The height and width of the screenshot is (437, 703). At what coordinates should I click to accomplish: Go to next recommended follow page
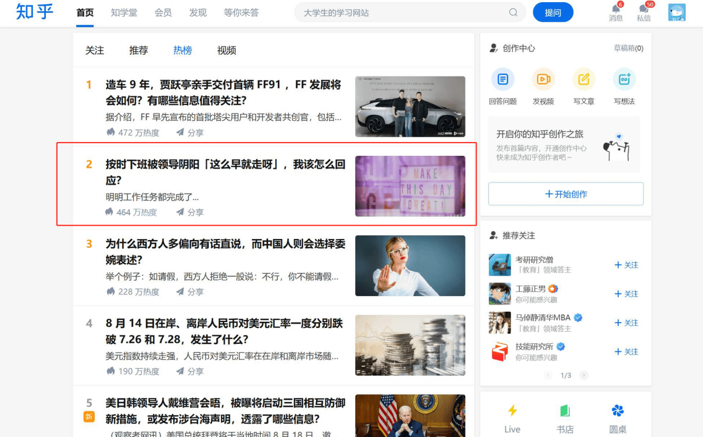(584, 375)
